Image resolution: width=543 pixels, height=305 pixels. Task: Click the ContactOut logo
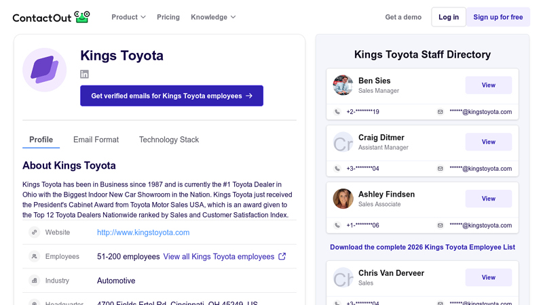click(52, 18)
